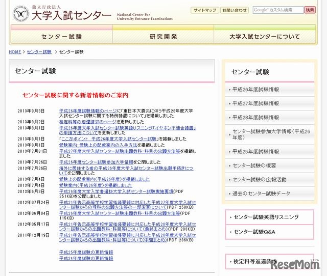
Task: Open the 検定料等返還請求 side link
Action: [x=269, y=261]
